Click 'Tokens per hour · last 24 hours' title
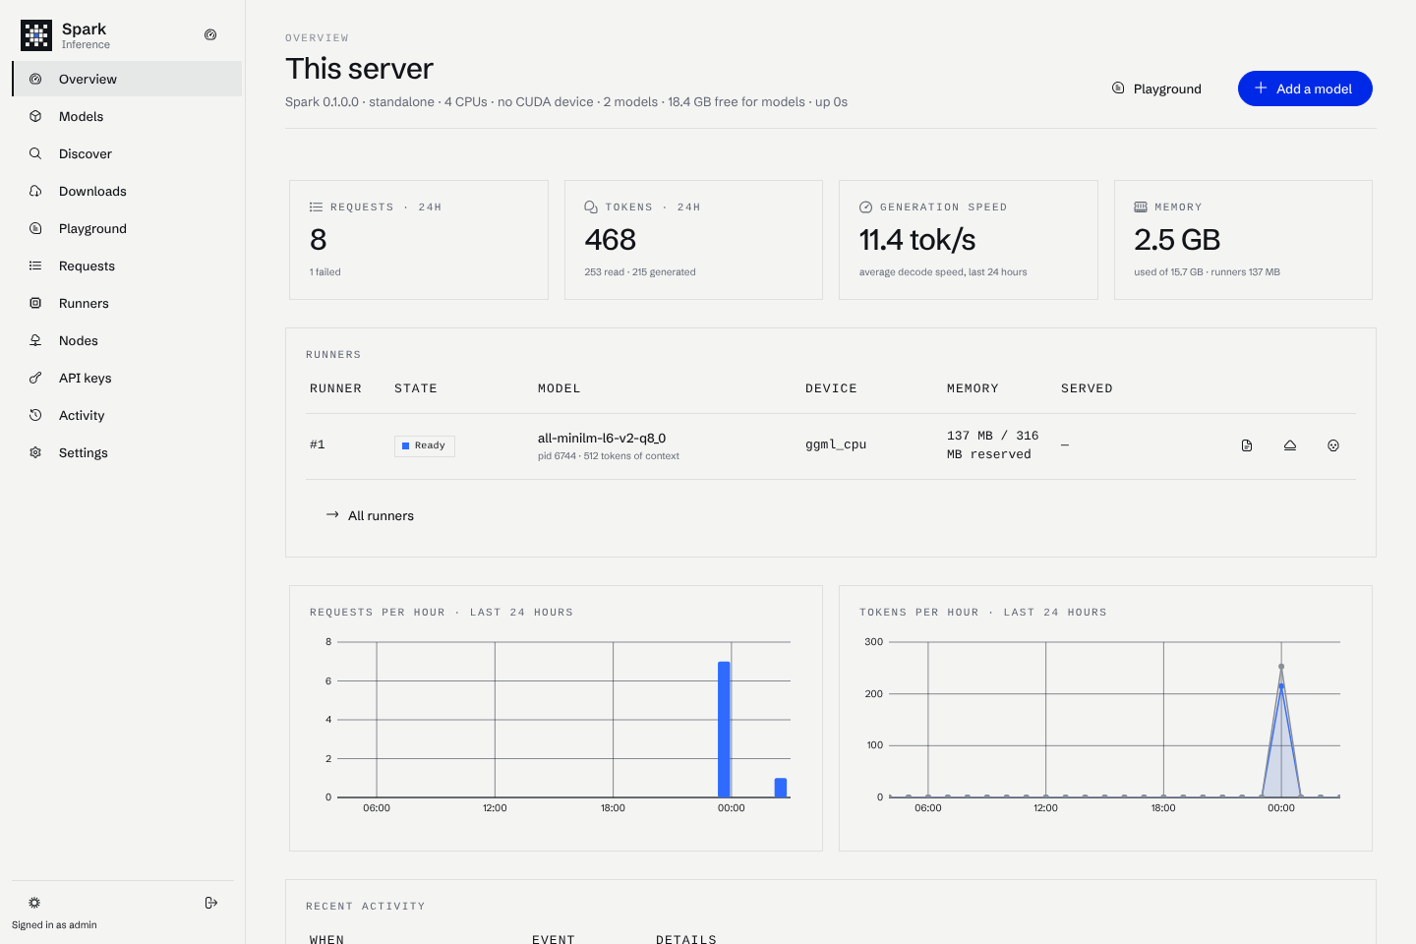The image size is (1416, 944). (983, 613)
